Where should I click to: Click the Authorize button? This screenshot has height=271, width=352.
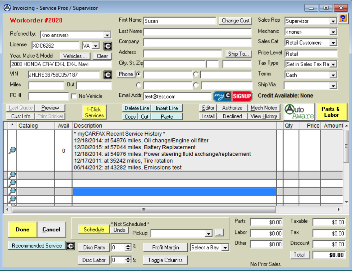click(232, 108)
